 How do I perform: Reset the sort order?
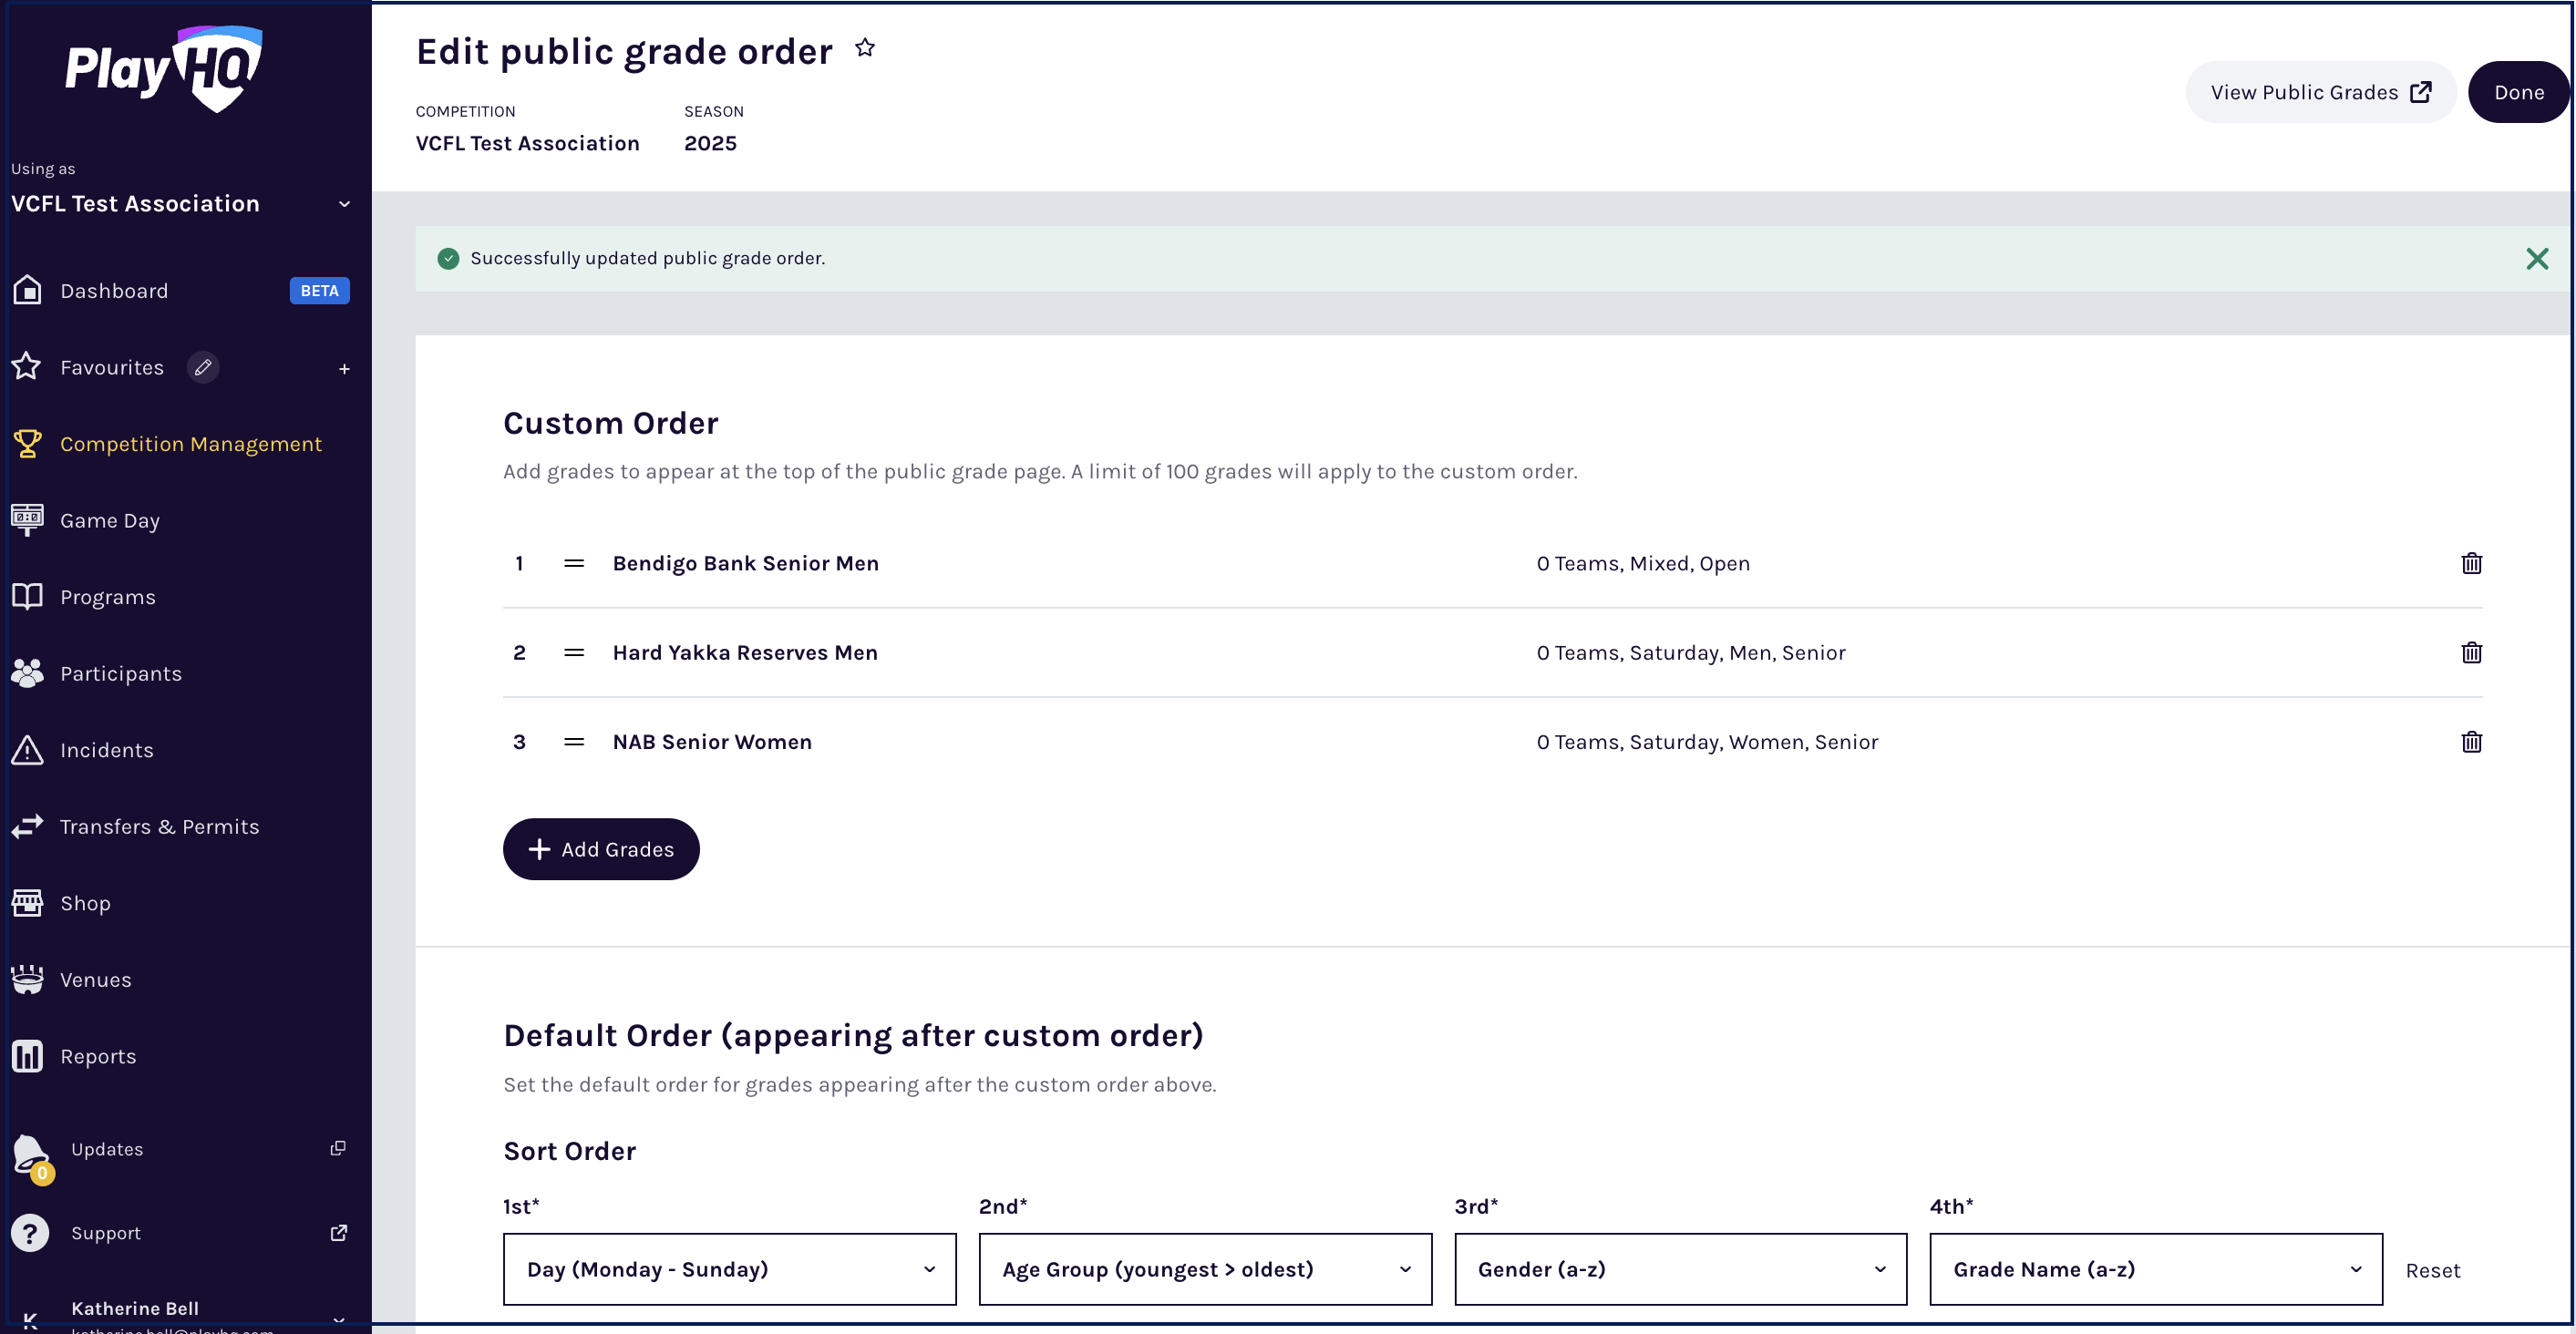(x=2432, y=1270)
